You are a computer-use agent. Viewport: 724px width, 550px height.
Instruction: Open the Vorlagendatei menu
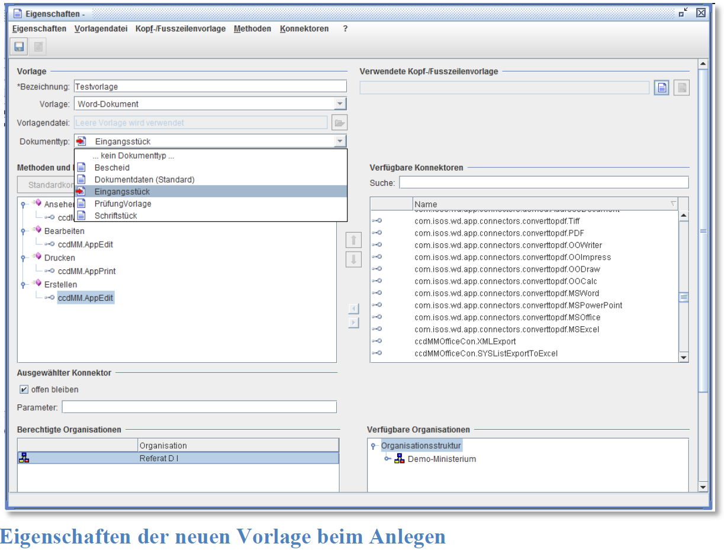pos(101,28)
